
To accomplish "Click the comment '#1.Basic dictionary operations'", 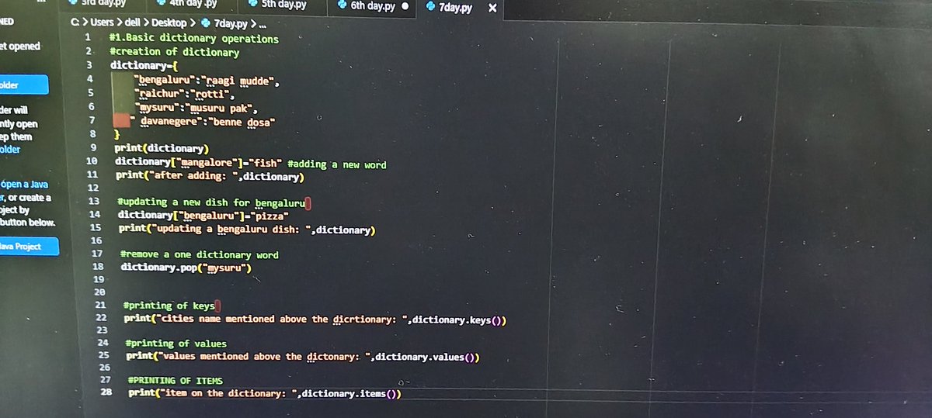I will [193, 38].
